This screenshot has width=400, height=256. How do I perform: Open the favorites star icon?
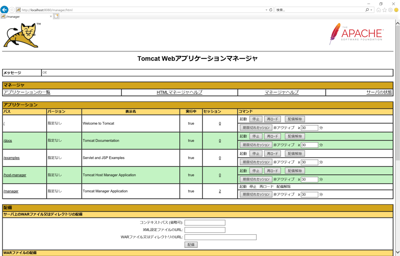384,10
